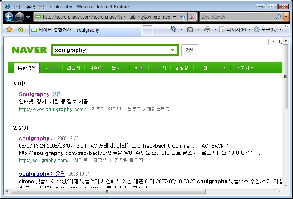
Task: Open the search provider options dropdown
Action: [286, 17]
